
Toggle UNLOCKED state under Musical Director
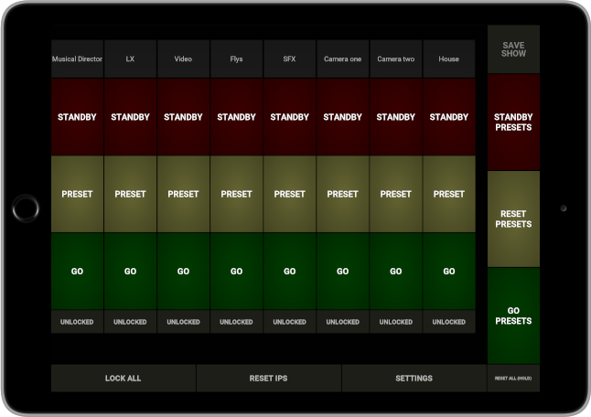tap(77, 322)
